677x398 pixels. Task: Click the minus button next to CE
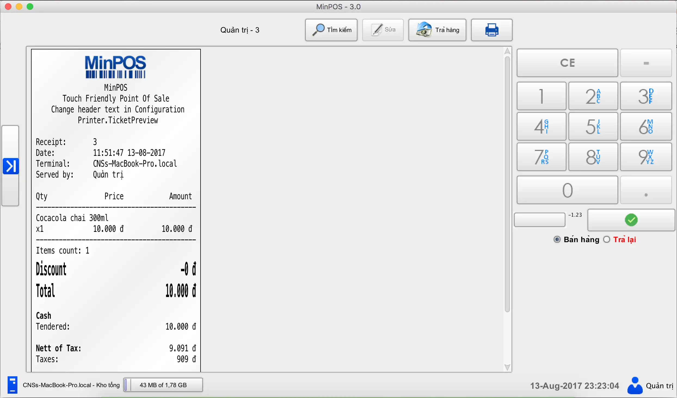click(647, 62)
